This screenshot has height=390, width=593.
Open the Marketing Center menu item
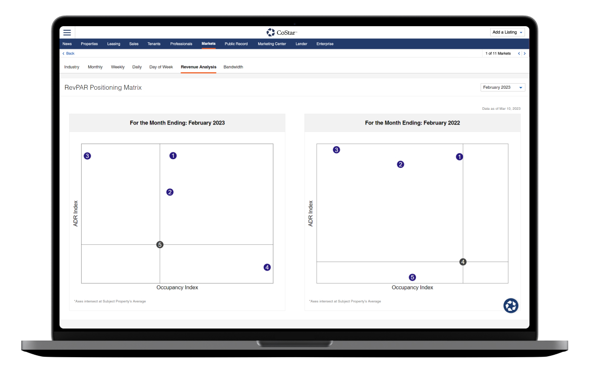(x=272, y=44)
